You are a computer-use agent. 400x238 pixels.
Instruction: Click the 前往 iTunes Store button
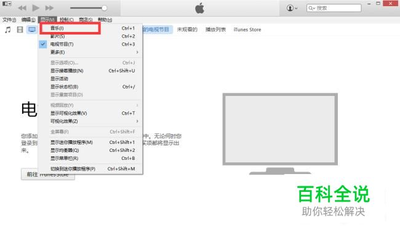(48, 174)
